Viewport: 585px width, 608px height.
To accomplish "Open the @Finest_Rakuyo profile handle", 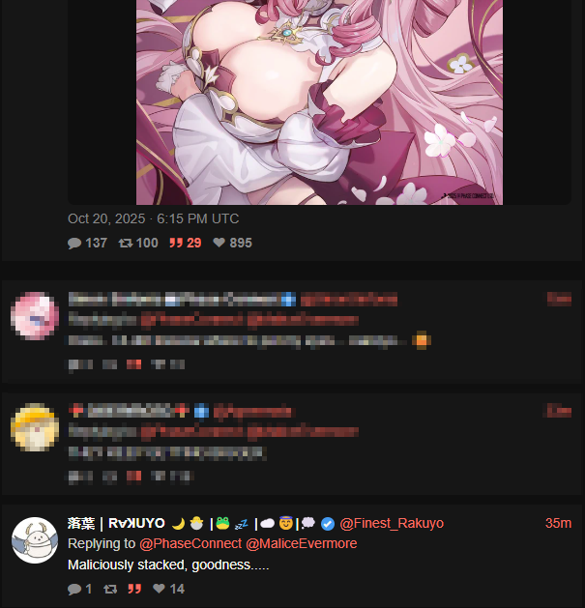I will point(392,524).
